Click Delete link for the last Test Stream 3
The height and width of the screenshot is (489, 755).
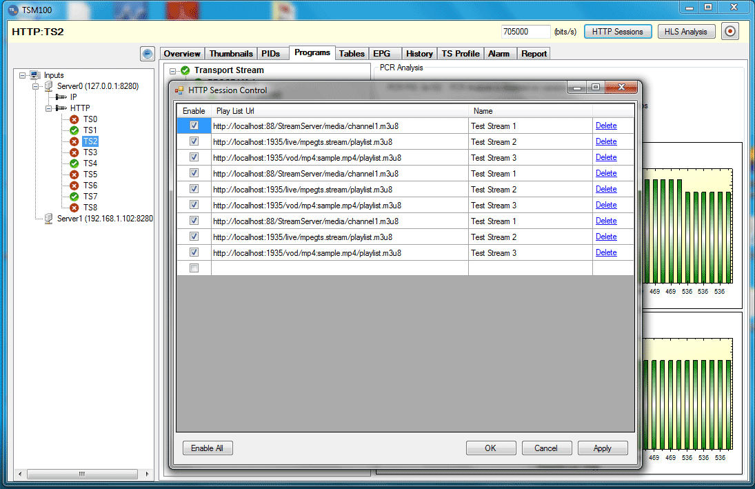(x=606, y=252)
